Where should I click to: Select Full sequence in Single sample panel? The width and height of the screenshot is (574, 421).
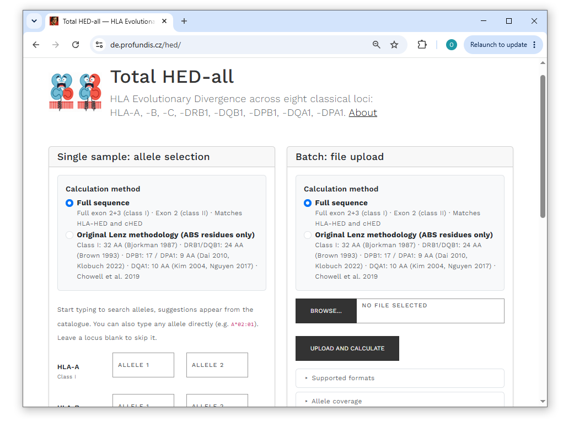pos(69,203)
